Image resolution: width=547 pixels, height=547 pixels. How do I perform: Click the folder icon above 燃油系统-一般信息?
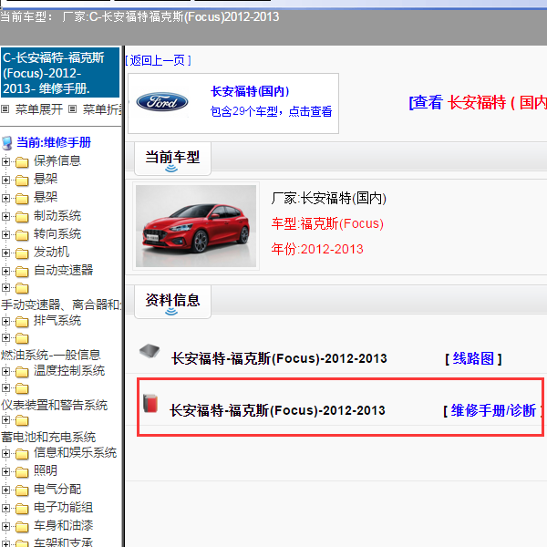[x=22, y=338]
